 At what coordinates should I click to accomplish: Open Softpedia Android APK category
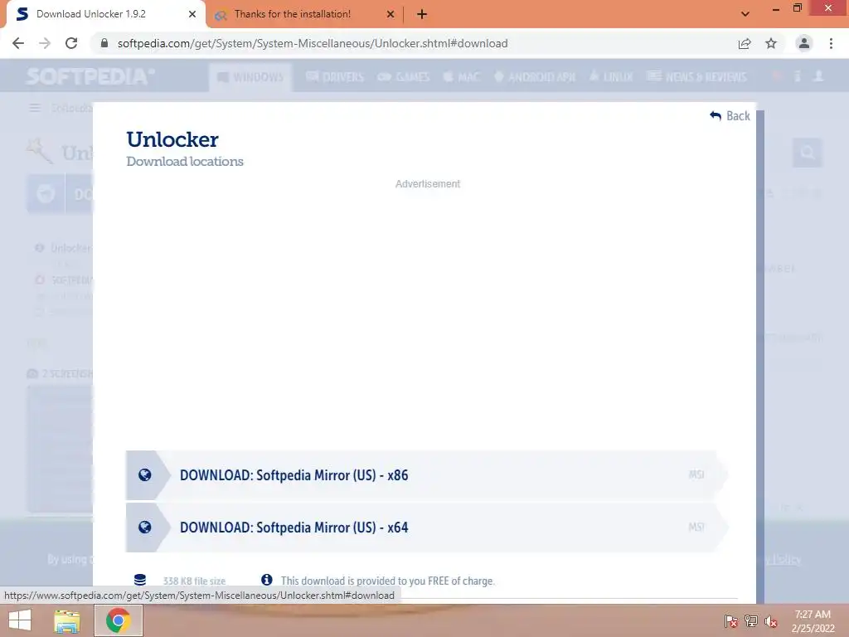coord(535,77)
